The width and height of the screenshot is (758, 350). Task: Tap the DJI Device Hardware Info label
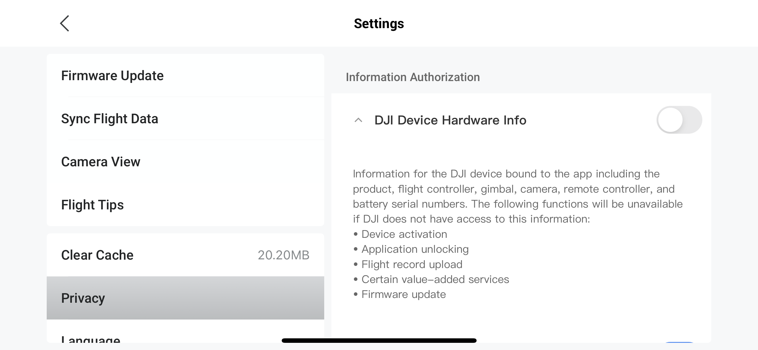[450, 120]
